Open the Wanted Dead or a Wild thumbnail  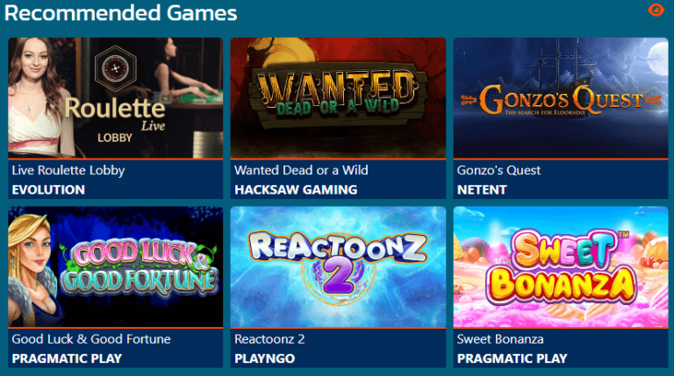[x=338, y=98]
